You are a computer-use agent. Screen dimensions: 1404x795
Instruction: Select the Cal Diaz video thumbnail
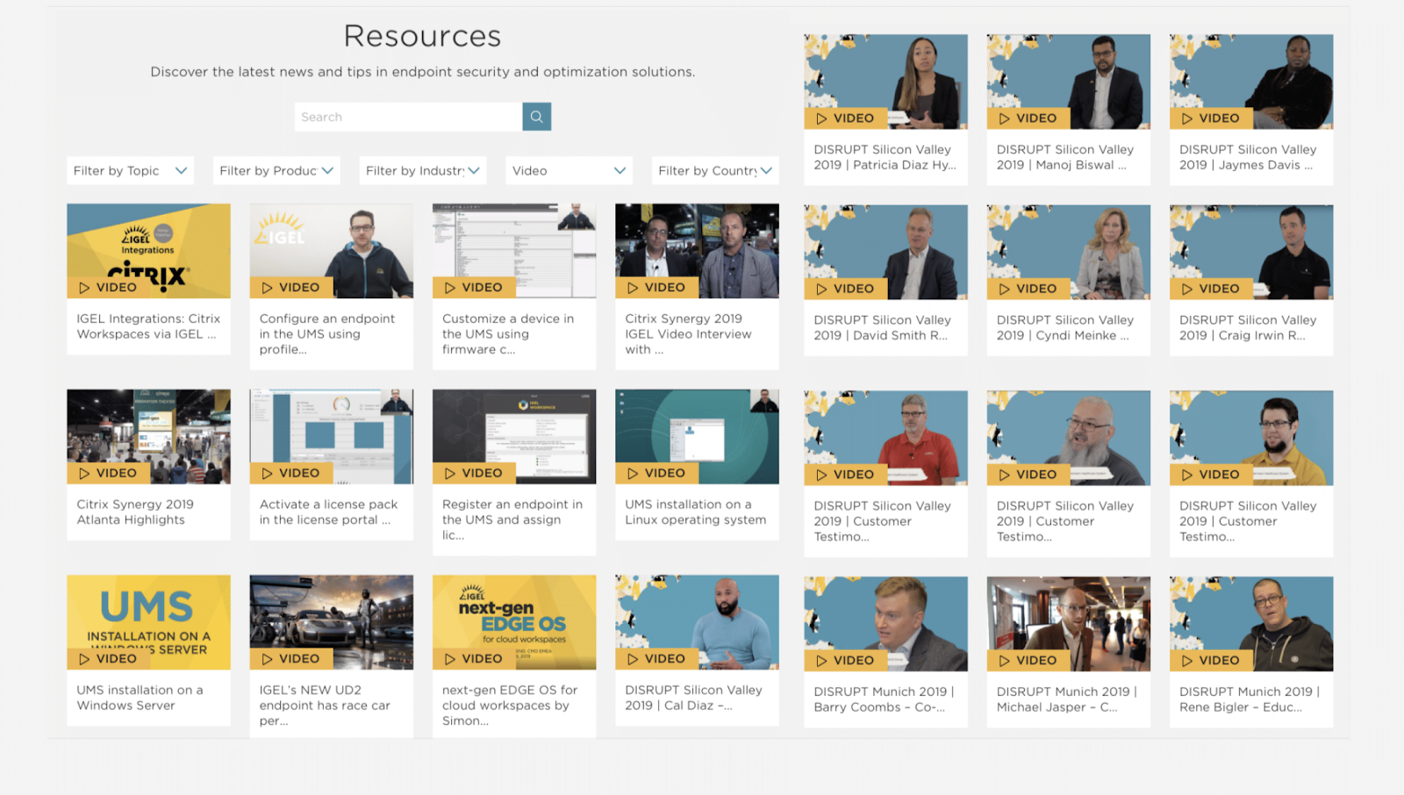[697, 622]
